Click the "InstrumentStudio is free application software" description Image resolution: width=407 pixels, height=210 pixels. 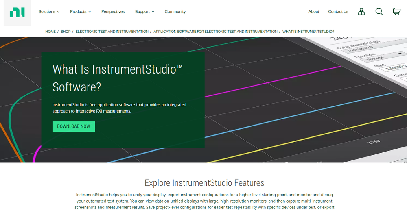click(x=119, y=108)
